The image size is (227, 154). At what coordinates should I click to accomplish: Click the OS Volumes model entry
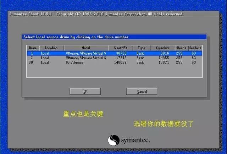[74, 62]
